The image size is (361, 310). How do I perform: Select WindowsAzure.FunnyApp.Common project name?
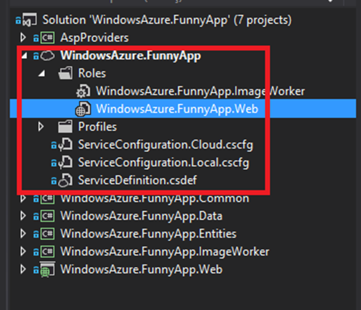tap(155, 198)
